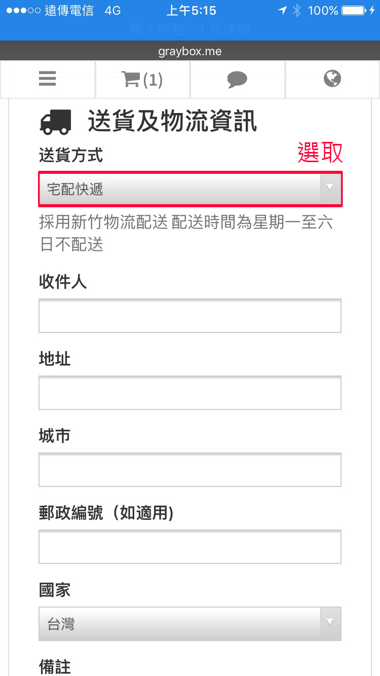Tap the chat speech bubble icon
Screen dimensions: 380x676
237,79
